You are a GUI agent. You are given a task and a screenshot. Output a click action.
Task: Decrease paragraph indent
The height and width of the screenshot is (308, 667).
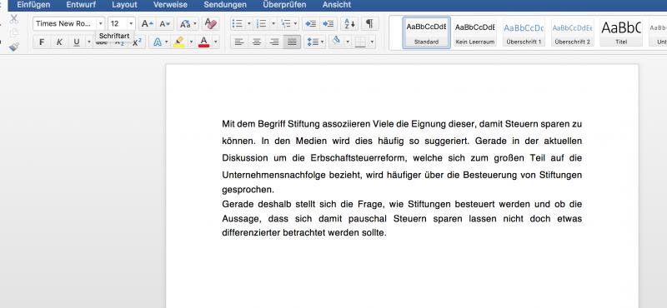310,24
